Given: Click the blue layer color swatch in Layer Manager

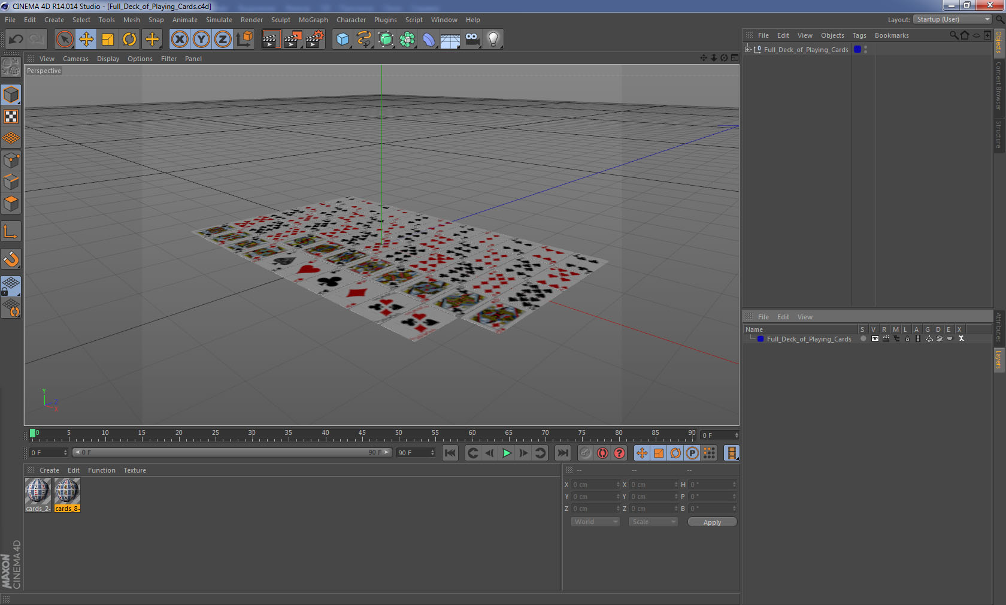Looking at the screenshot, I should coord(760,339).
